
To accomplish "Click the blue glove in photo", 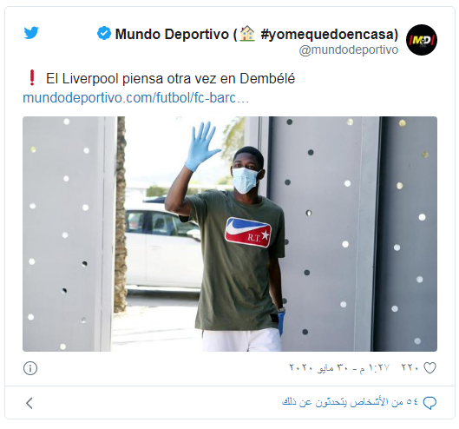I will point(201,146).
